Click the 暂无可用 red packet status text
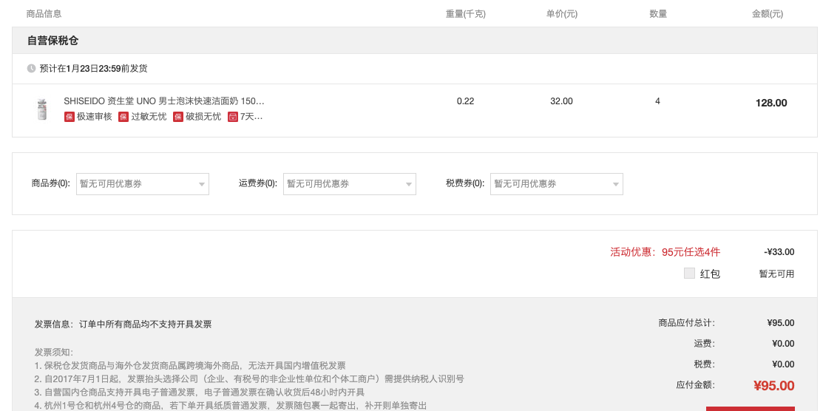Screen dimensions: 840x411 tap(777, 274)
